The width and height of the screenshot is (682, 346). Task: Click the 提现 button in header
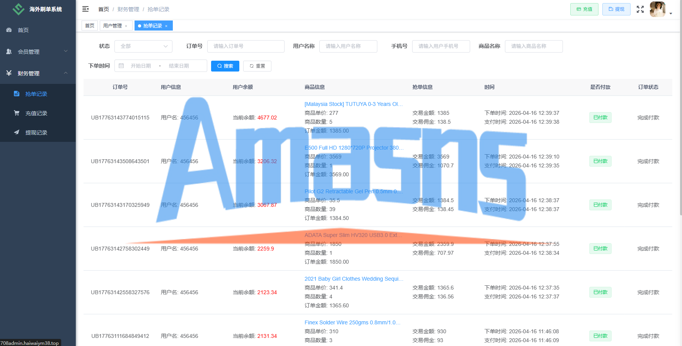pos(616,9)
